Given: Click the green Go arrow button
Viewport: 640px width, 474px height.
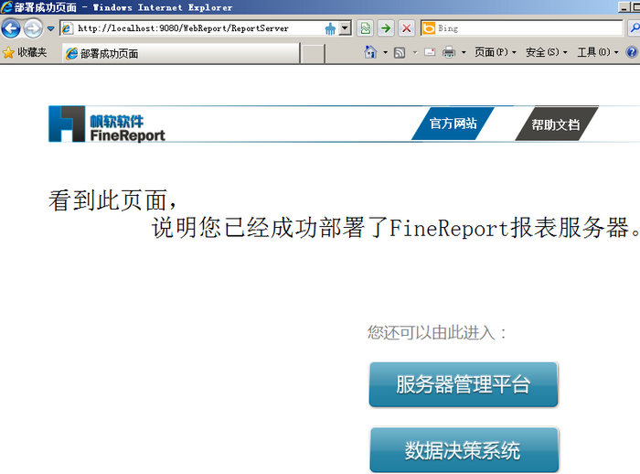Looking at the screenshot, I should (x=386, y=28).
